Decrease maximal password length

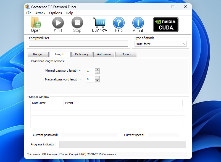[x=97, y=80]
